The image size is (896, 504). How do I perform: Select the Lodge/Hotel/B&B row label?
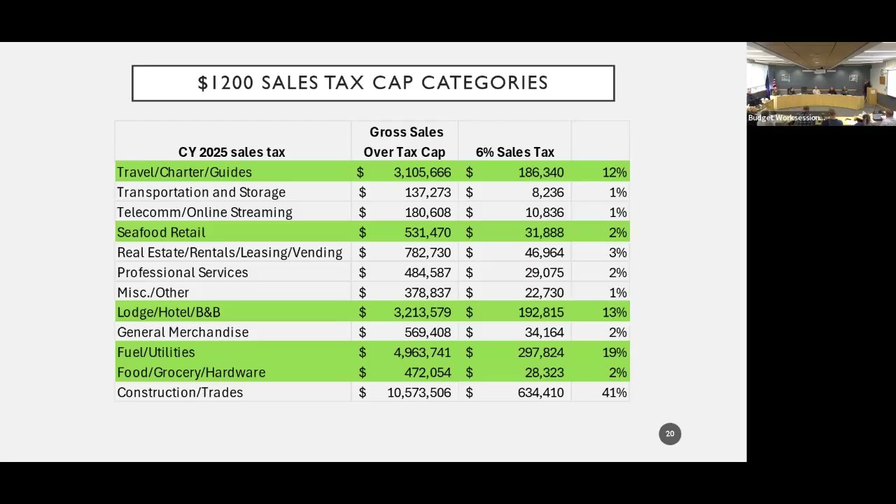pos(169,313)
